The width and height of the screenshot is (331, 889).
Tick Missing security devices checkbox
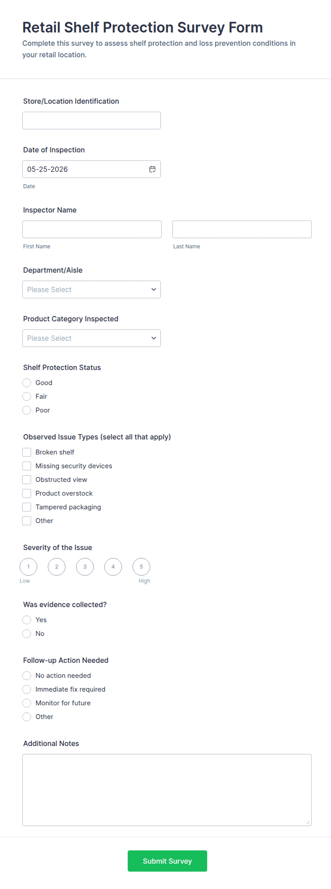pyautogui.click(x=27, y=466)
